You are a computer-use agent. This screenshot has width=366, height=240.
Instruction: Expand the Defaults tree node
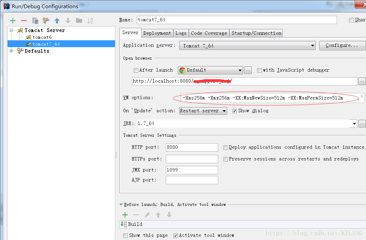point(11,51)
